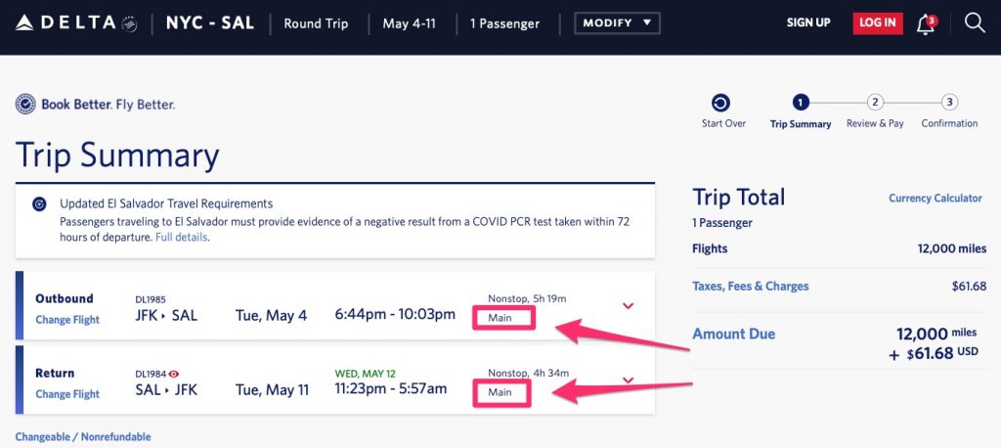The width and height of the screenshot is (1001, 448).
Task: Open the Full details link
Action: point(181,237)
